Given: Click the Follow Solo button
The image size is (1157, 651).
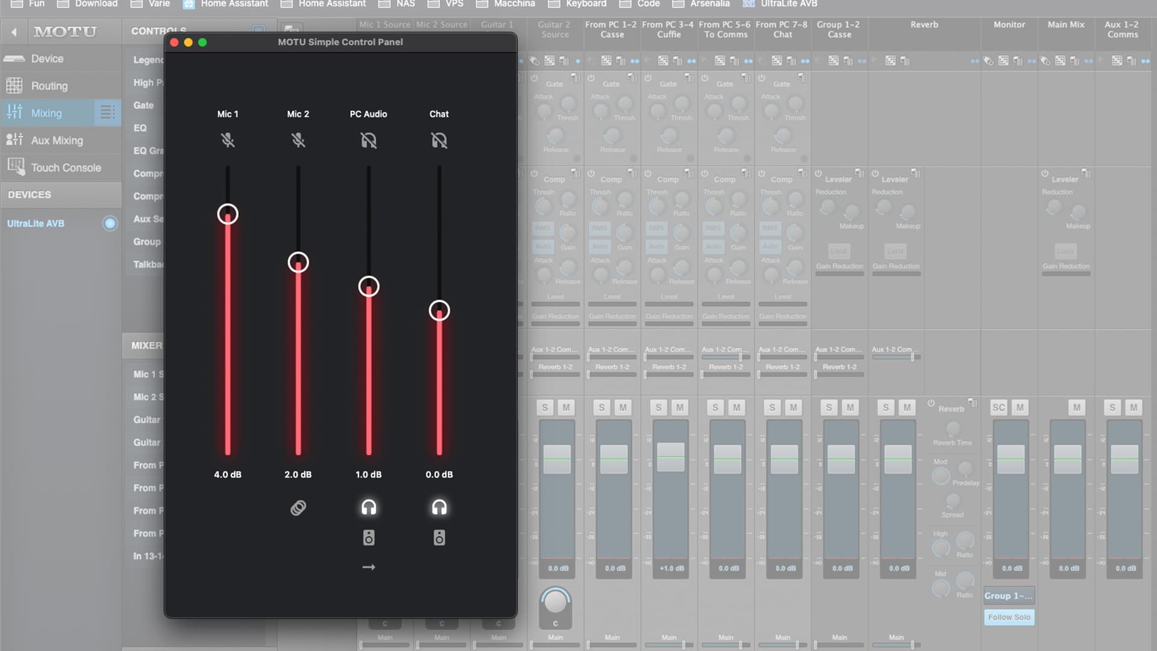Looking at the screenshot, I should pyautogui.click(x=1009, y=617).
